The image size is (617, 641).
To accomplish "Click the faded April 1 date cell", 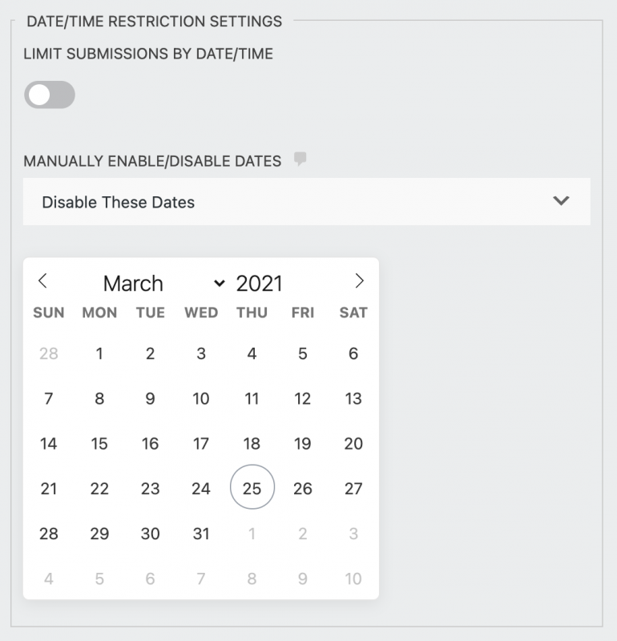I will tap(252, 533).
